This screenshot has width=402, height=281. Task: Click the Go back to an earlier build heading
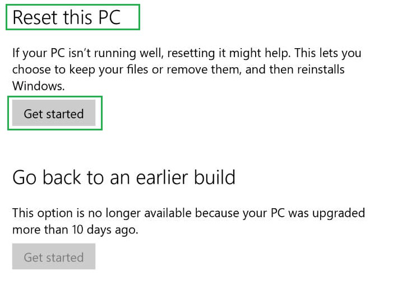pyautogui.click(x=124, y=177)
